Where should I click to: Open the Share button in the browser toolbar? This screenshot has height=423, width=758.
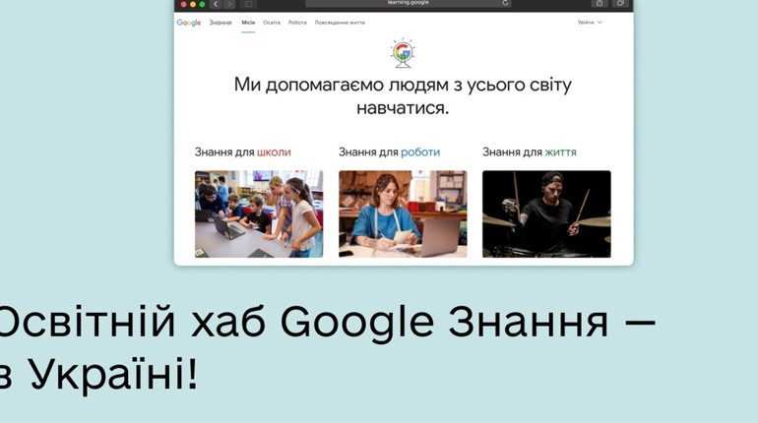tap(600, 3)
